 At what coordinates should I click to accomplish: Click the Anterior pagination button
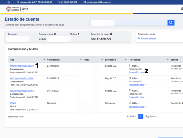[x=131, y=116]
